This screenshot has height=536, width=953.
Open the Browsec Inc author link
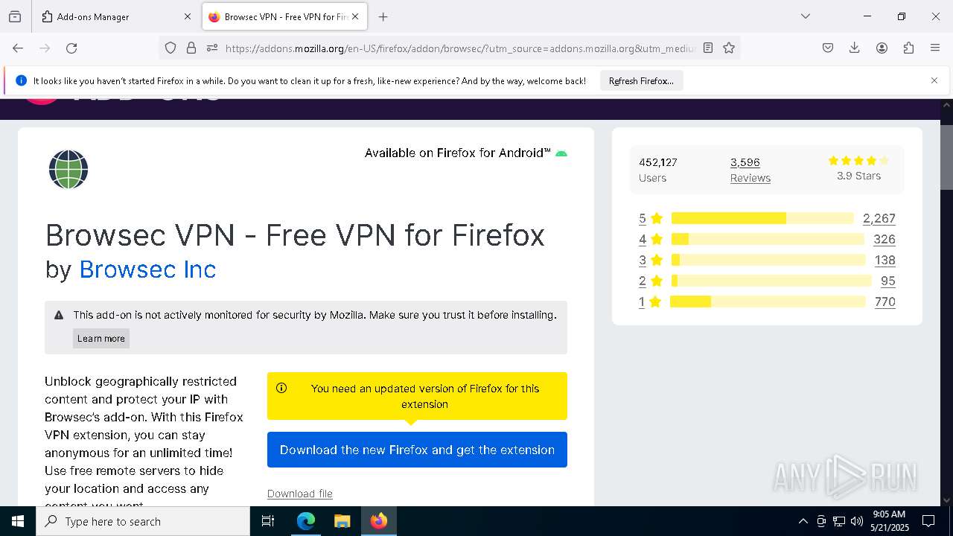coord(147,269)
